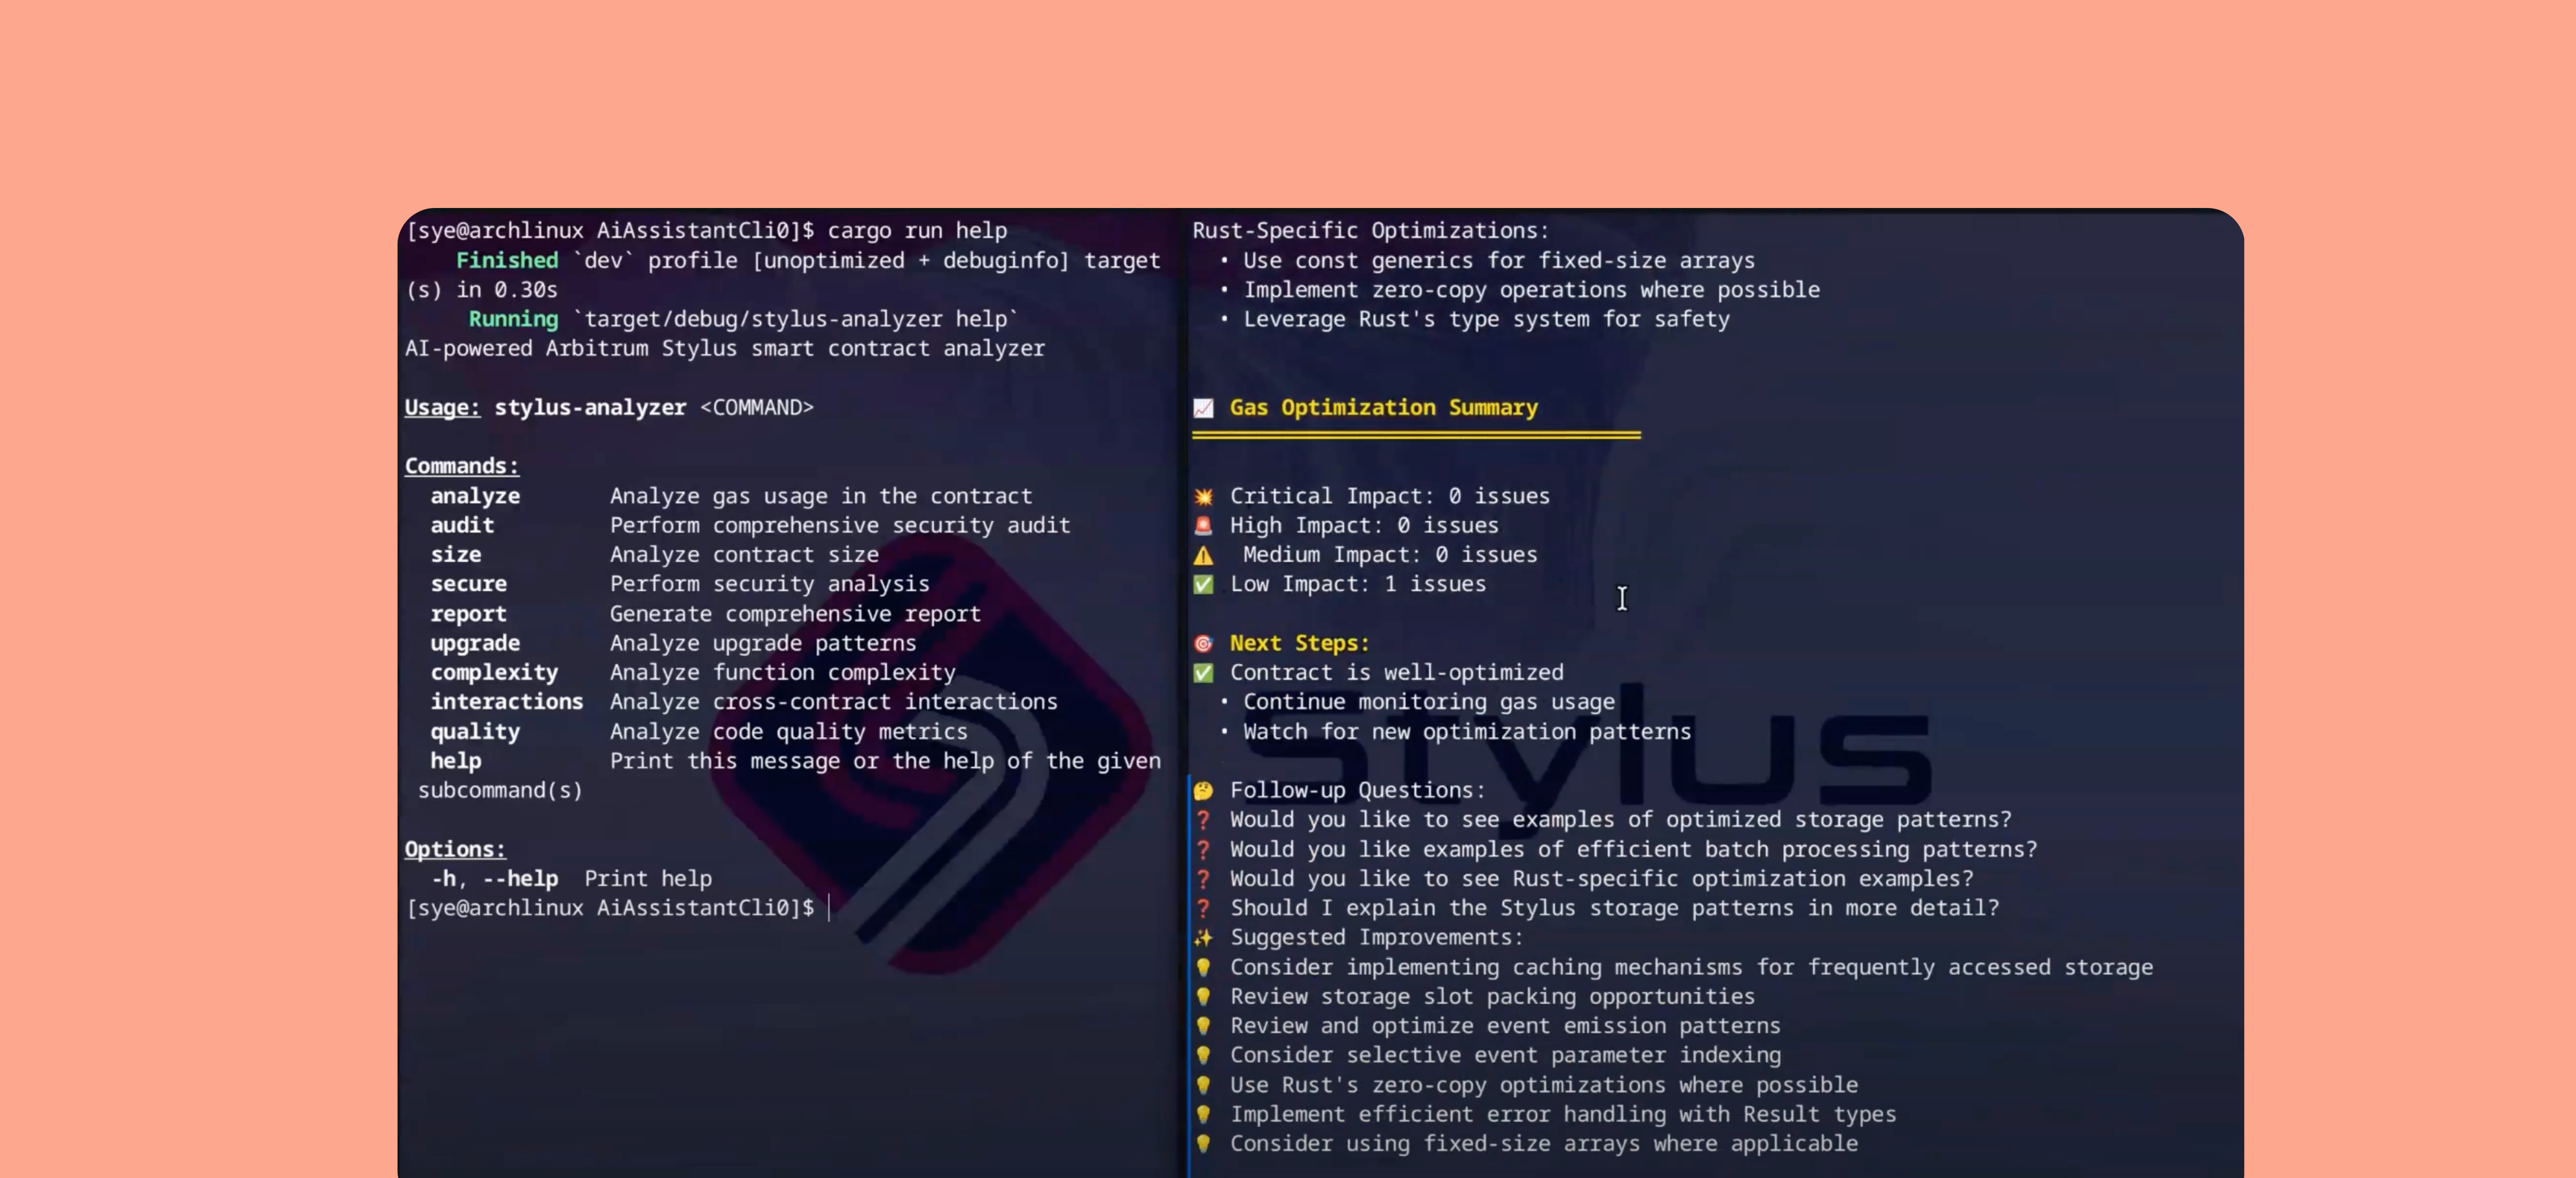The height and width of the screenshot is (1178, 2576).
Task: Click the question mark beside batch processing patterns
Action: click(1203, 850)
